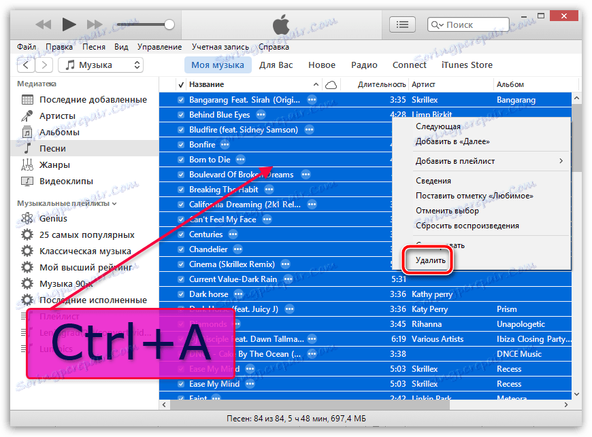Uncheck the Centuries song checkbox
Image resolution: width=592 pixels, height=437 pixels.
181,234
